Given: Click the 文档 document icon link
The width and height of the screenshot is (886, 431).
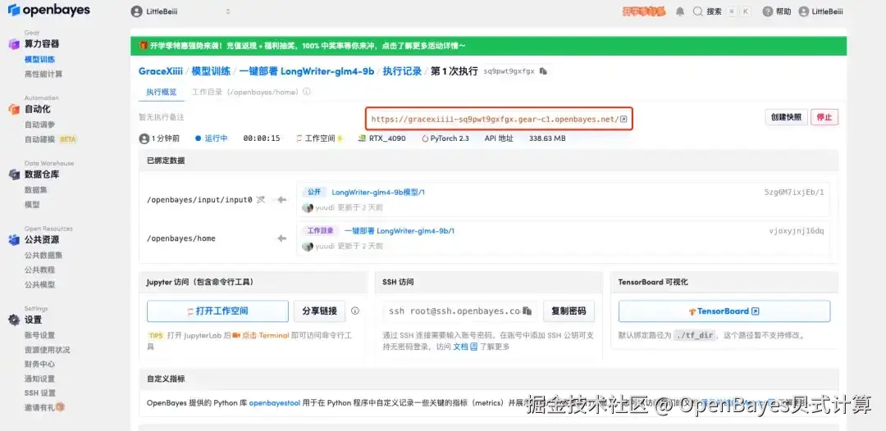Looking at the screenshot, I should (474, 347).
